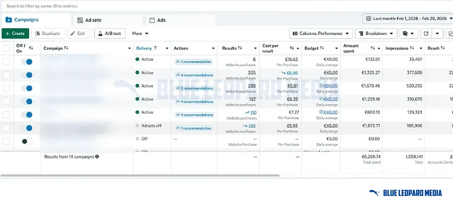The height and width of the screenshot is (207, 453).
Task: Switch to the Campaigns tab
Action: (x=36, y=20)
